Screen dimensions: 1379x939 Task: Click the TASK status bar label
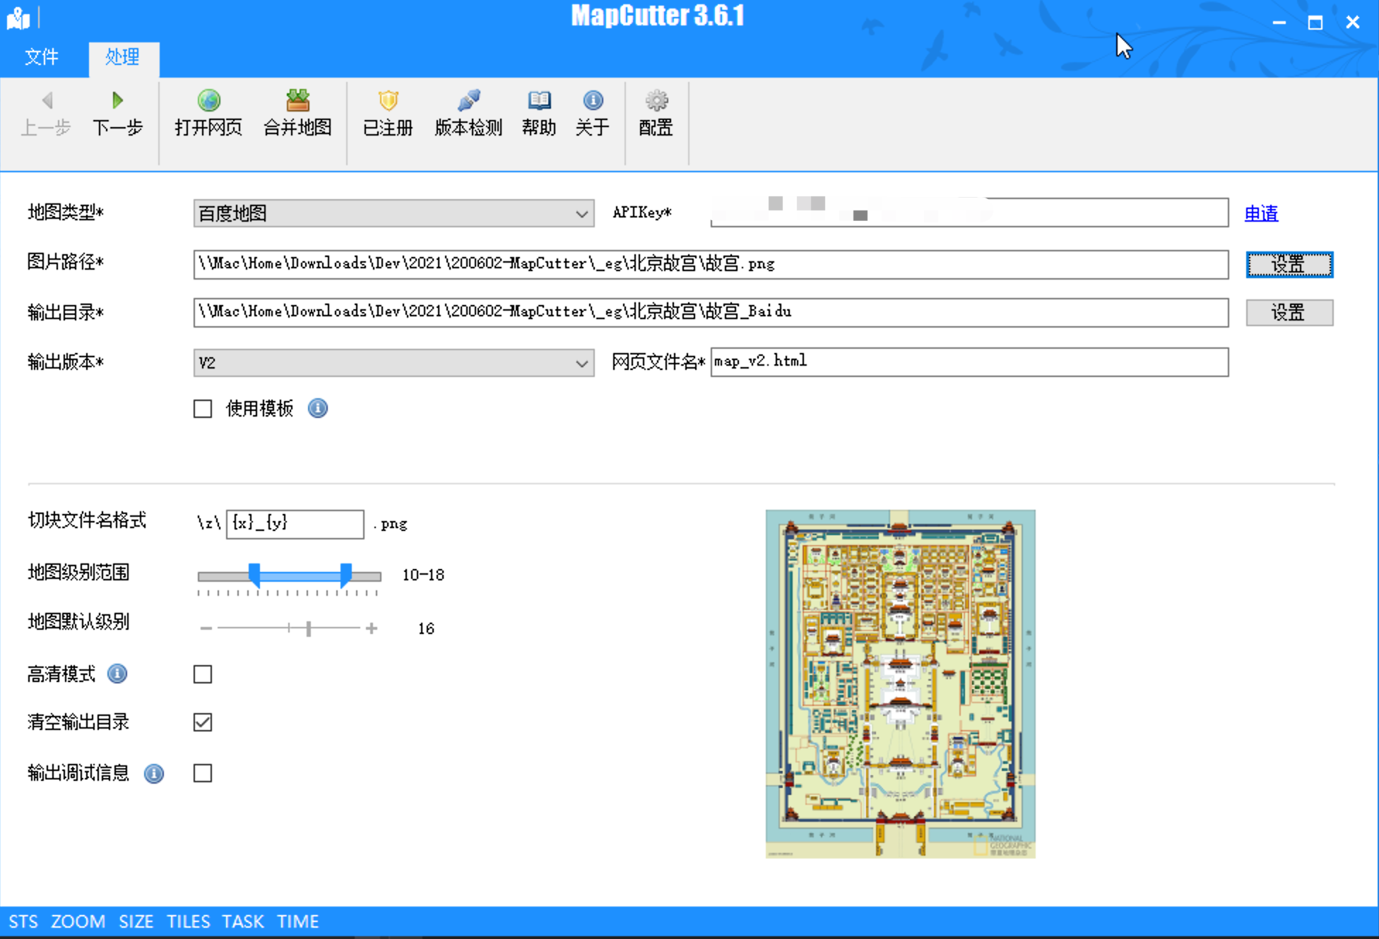pyautogui.click(x=243, y=921)
